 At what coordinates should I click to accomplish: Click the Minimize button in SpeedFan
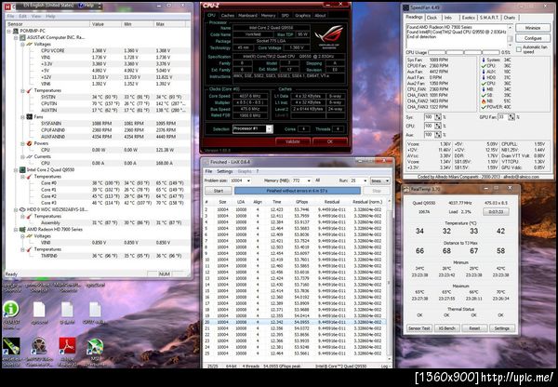[533, 28]
